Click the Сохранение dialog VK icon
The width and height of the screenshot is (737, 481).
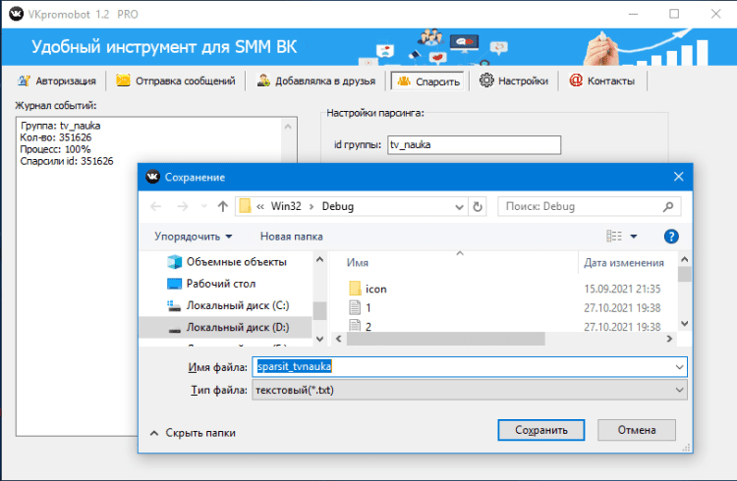click(x=152, y=177)
